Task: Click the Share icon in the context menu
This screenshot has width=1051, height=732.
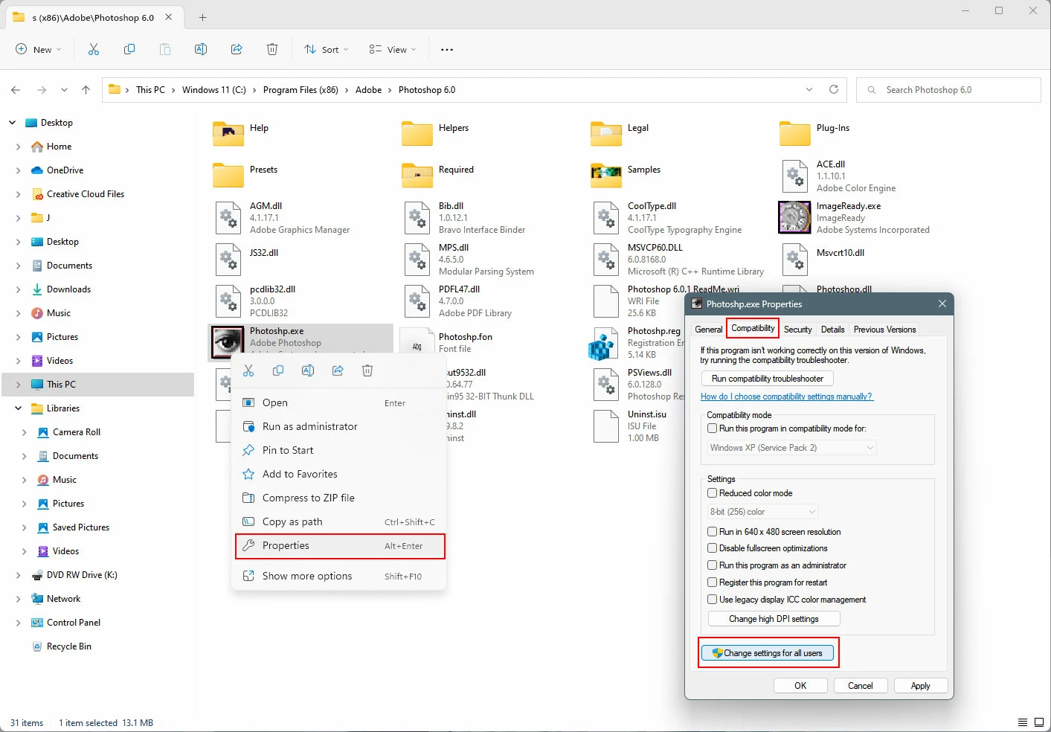Action: pyautogui.click(x=338, y=370)
